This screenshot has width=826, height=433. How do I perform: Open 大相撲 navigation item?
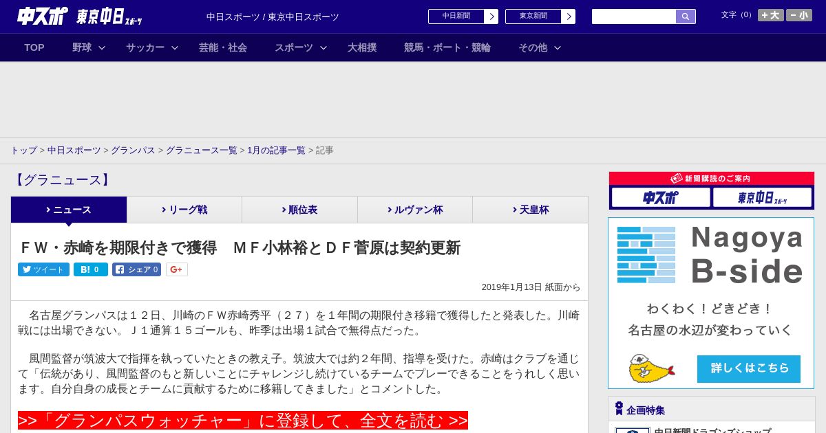point(362,47)
